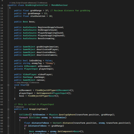This screenshot has width=134, height=134.
Task: Open the 'Unity Message' CodeLens above Start()
Action: (22, 83)
